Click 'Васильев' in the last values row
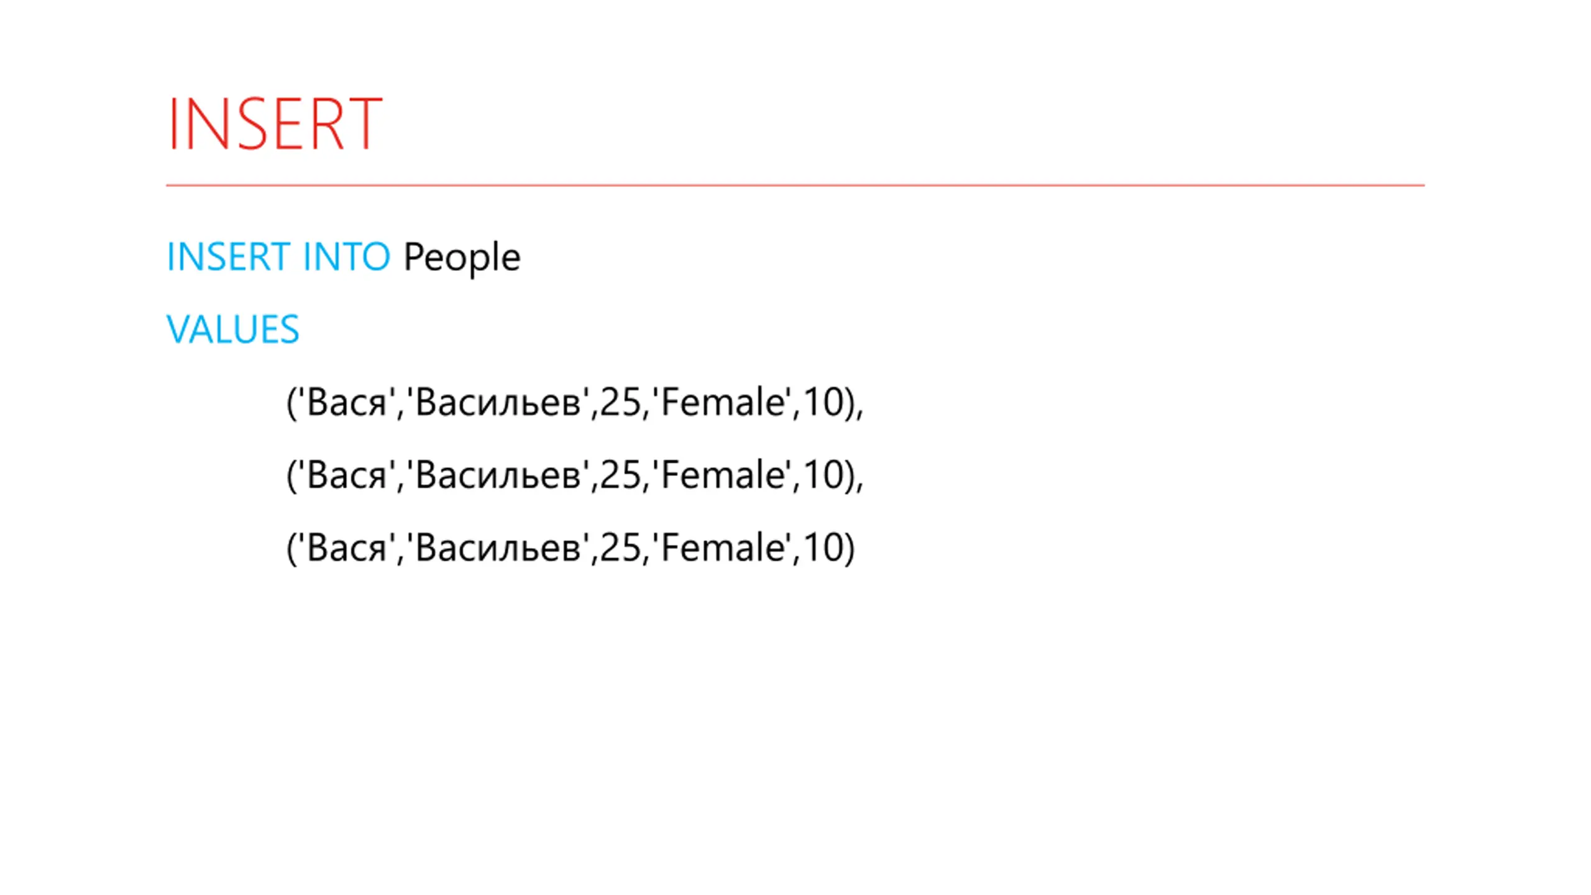This screenshot has width=1591, height=895. click(498, 548)
